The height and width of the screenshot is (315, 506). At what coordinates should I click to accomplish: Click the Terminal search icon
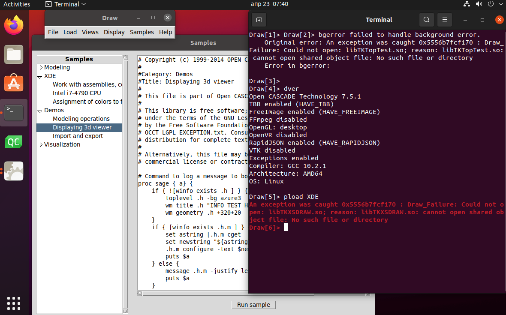point(426,20)
